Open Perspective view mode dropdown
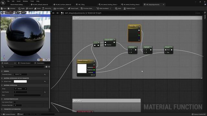Viewport: 207px width, 116px height. point(9,13)
